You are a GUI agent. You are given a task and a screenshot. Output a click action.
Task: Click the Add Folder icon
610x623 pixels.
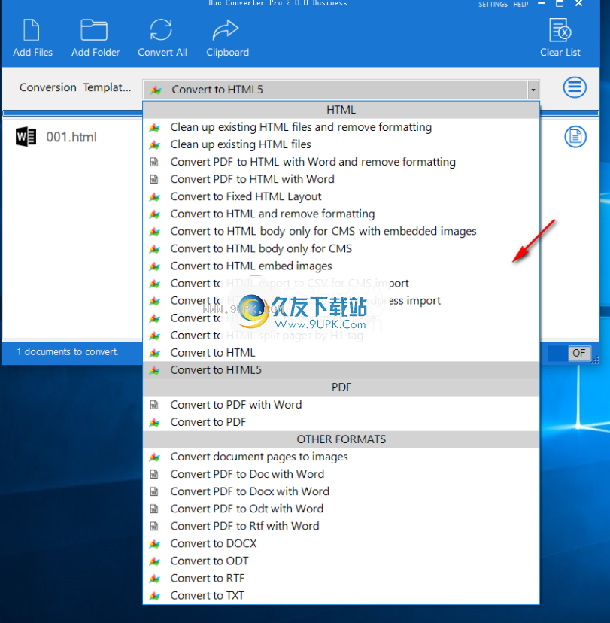[x=94, y=30]
